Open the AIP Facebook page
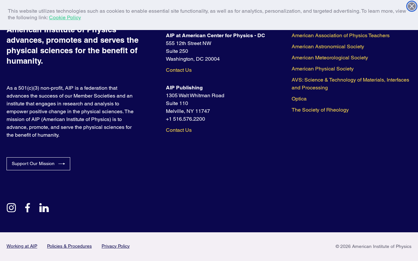Screen dimensions: 418x261 (27, 208)
